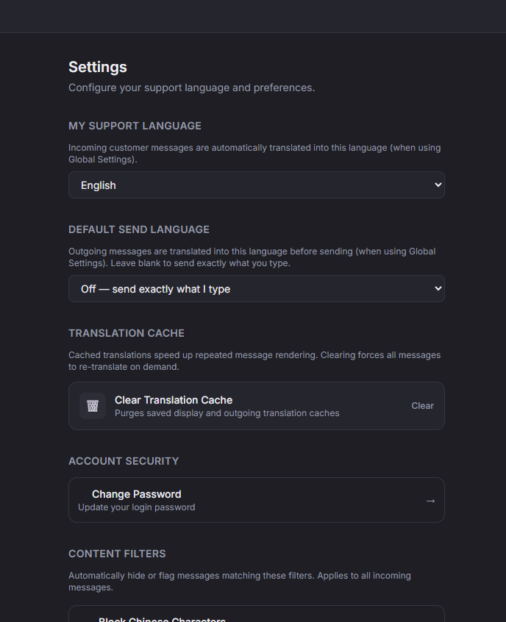Click the DEFAULT SEND LANGUAGE section header

[138, 229]
